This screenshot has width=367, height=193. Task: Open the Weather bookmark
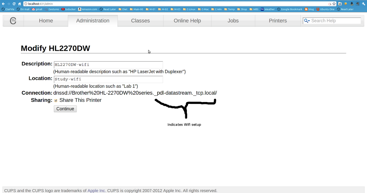[x=268, y=9]
